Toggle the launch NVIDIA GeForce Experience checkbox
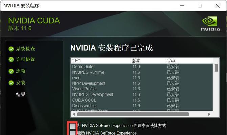This screenshot has width=227, height=135. coord(73,133)
